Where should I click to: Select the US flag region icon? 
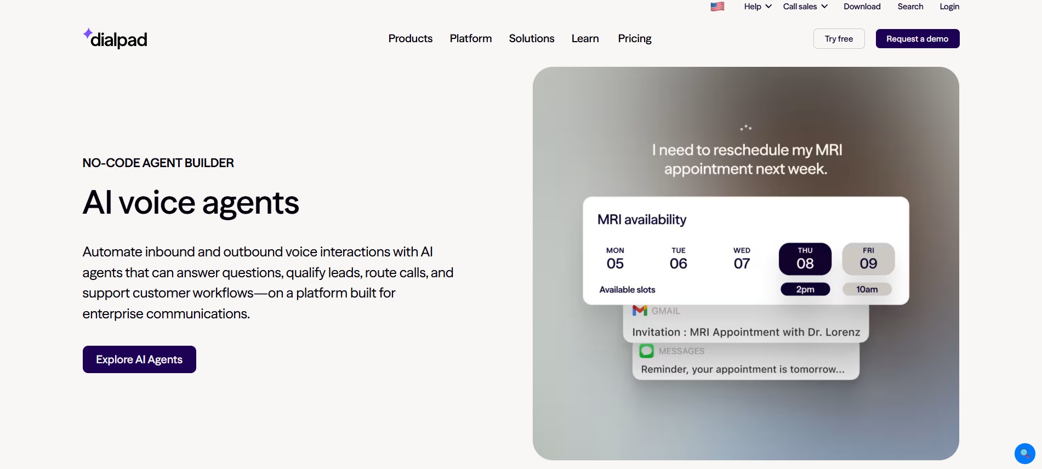coord(718,7)
